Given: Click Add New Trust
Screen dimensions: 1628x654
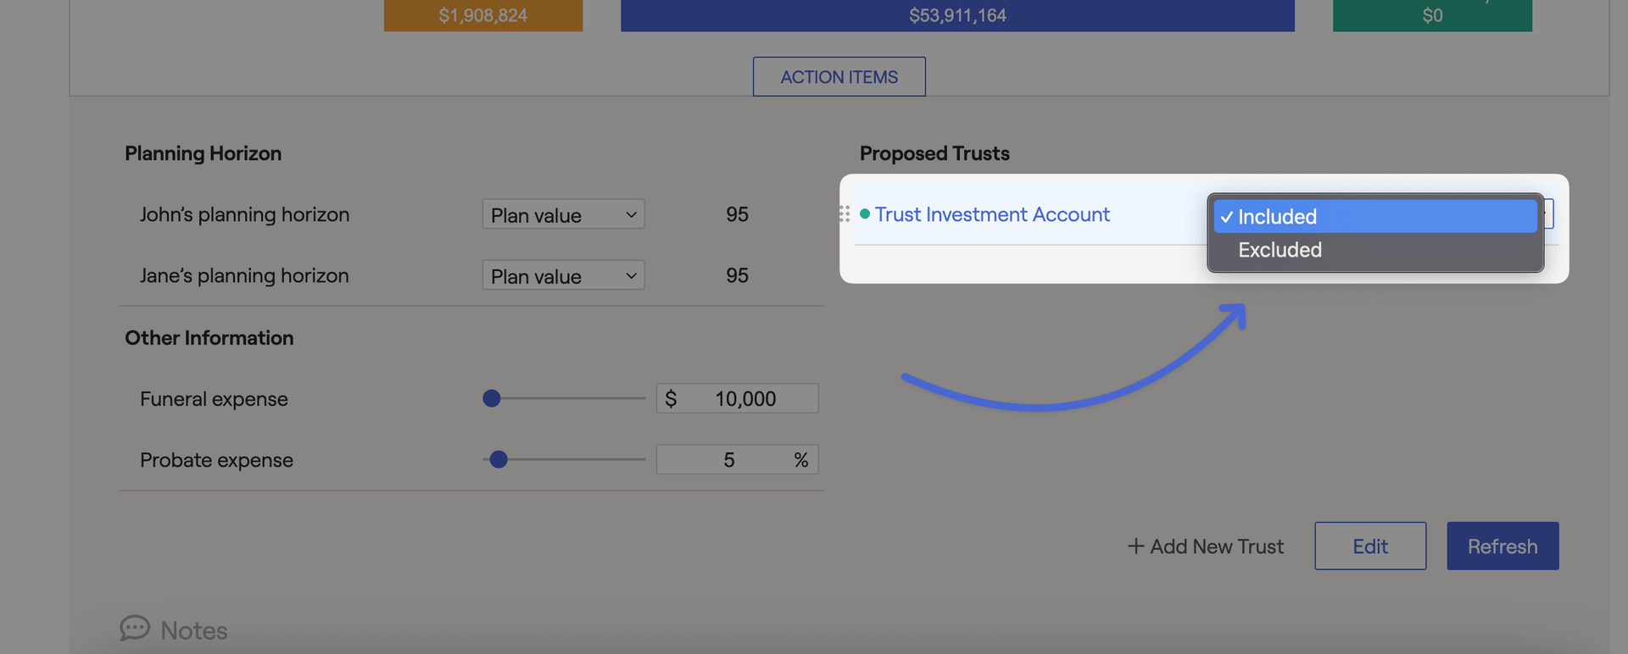Looking at the screenshot, I should tap(1216, 546).
